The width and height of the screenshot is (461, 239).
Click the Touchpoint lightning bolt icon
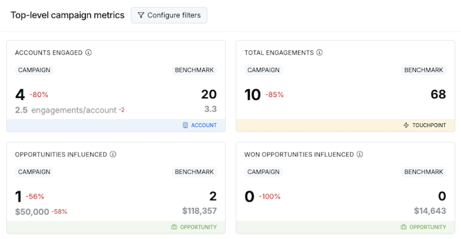point(406,125)
